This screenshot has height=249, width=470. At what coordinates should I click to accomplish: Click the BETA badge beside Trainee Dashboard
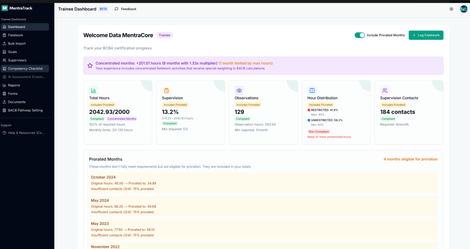(103, 9)
